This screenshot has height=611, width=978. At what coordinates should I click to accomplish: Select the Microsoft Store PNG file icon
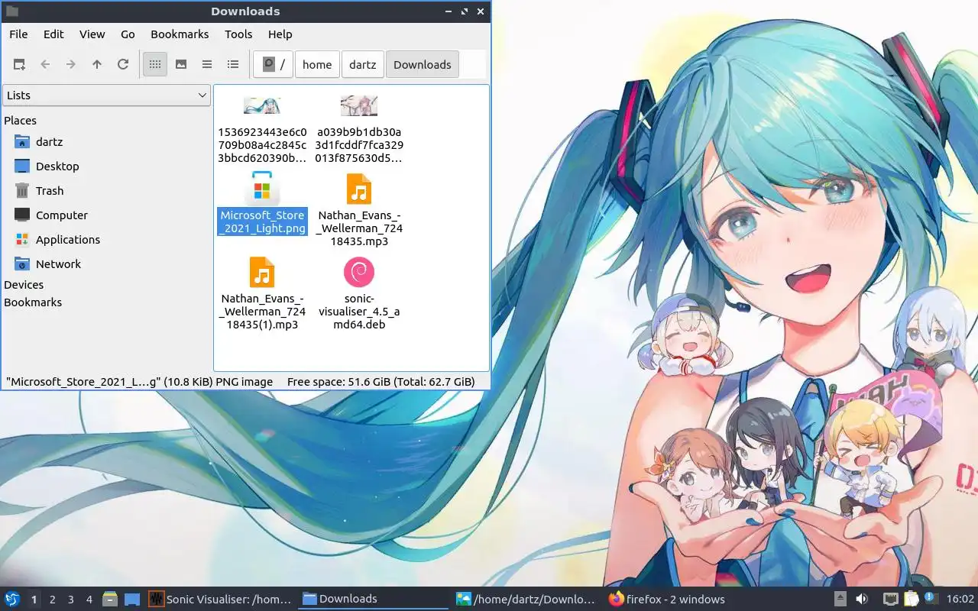[x=262, y=189]
